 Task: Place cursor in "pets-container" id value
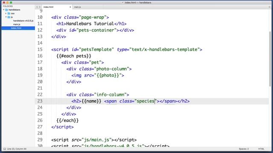coord(98,30)
